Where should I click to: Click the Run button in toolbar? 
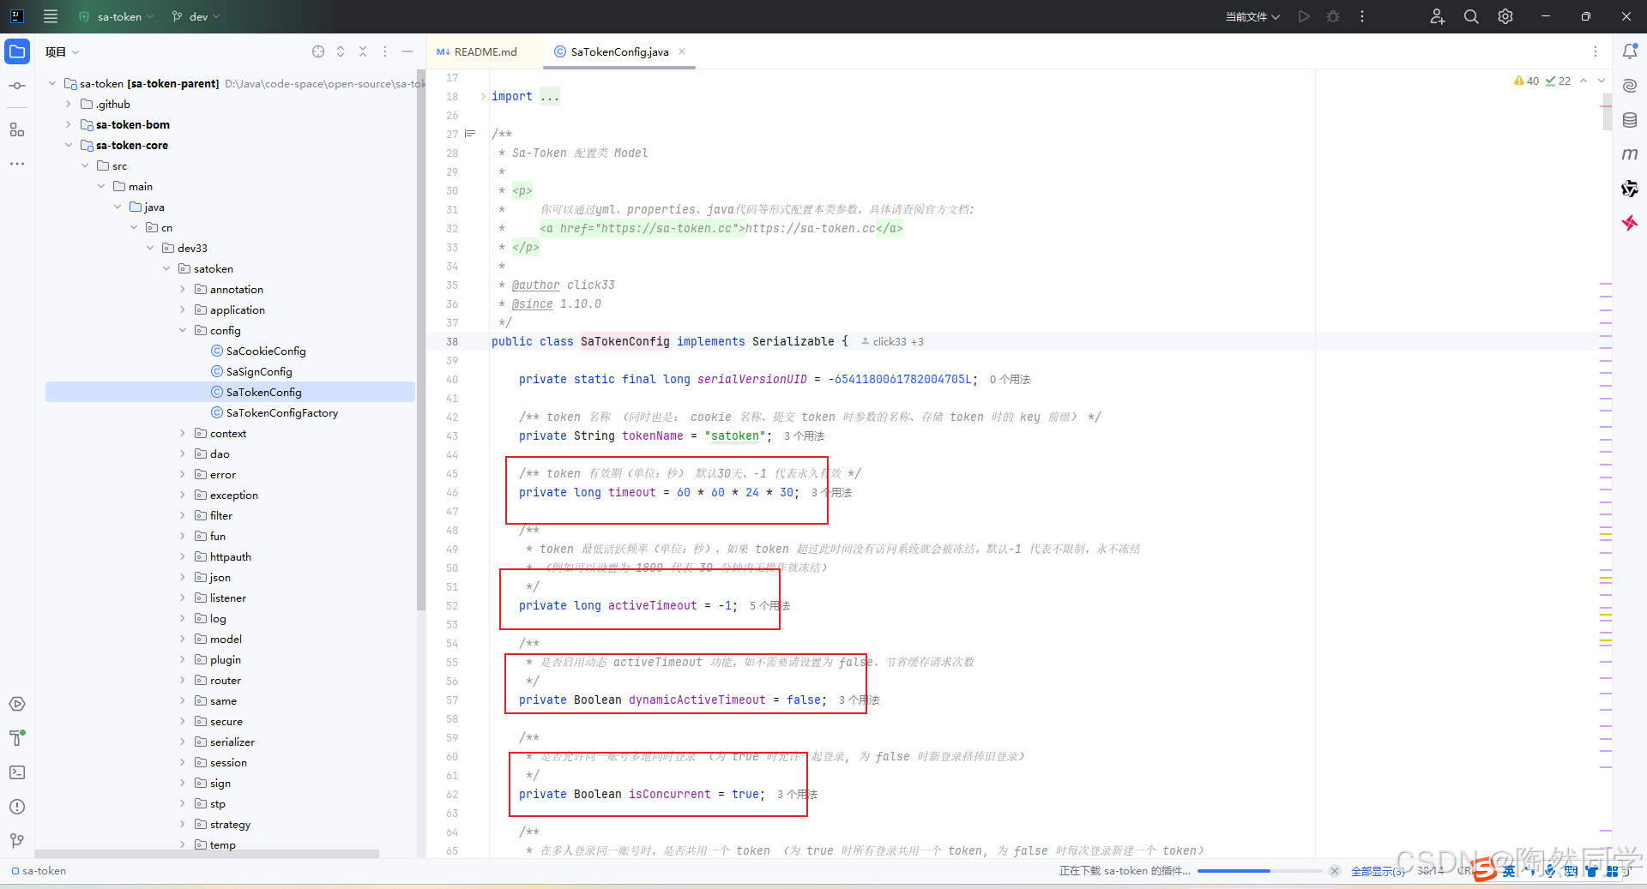coord(1304,16)
